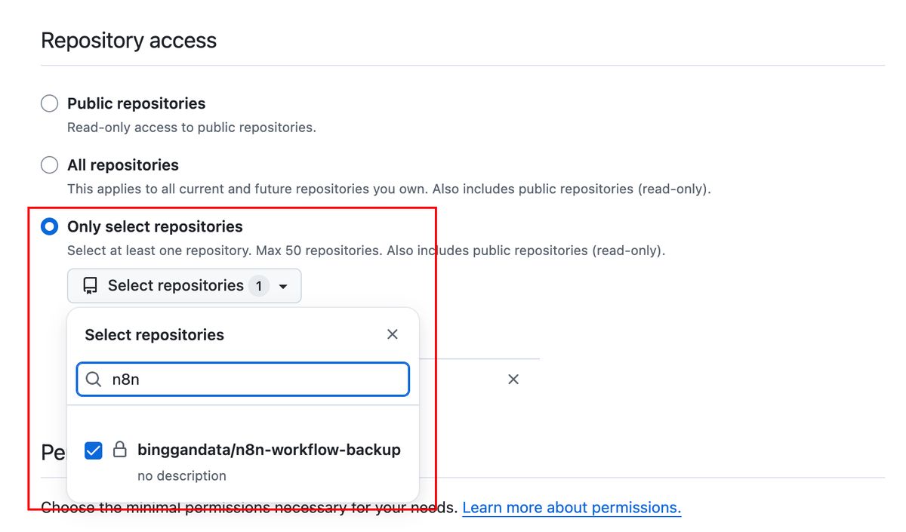Screen dimensions: 906x532
Task: Click the magnifying glass search icon
Action: coord(94,380)
